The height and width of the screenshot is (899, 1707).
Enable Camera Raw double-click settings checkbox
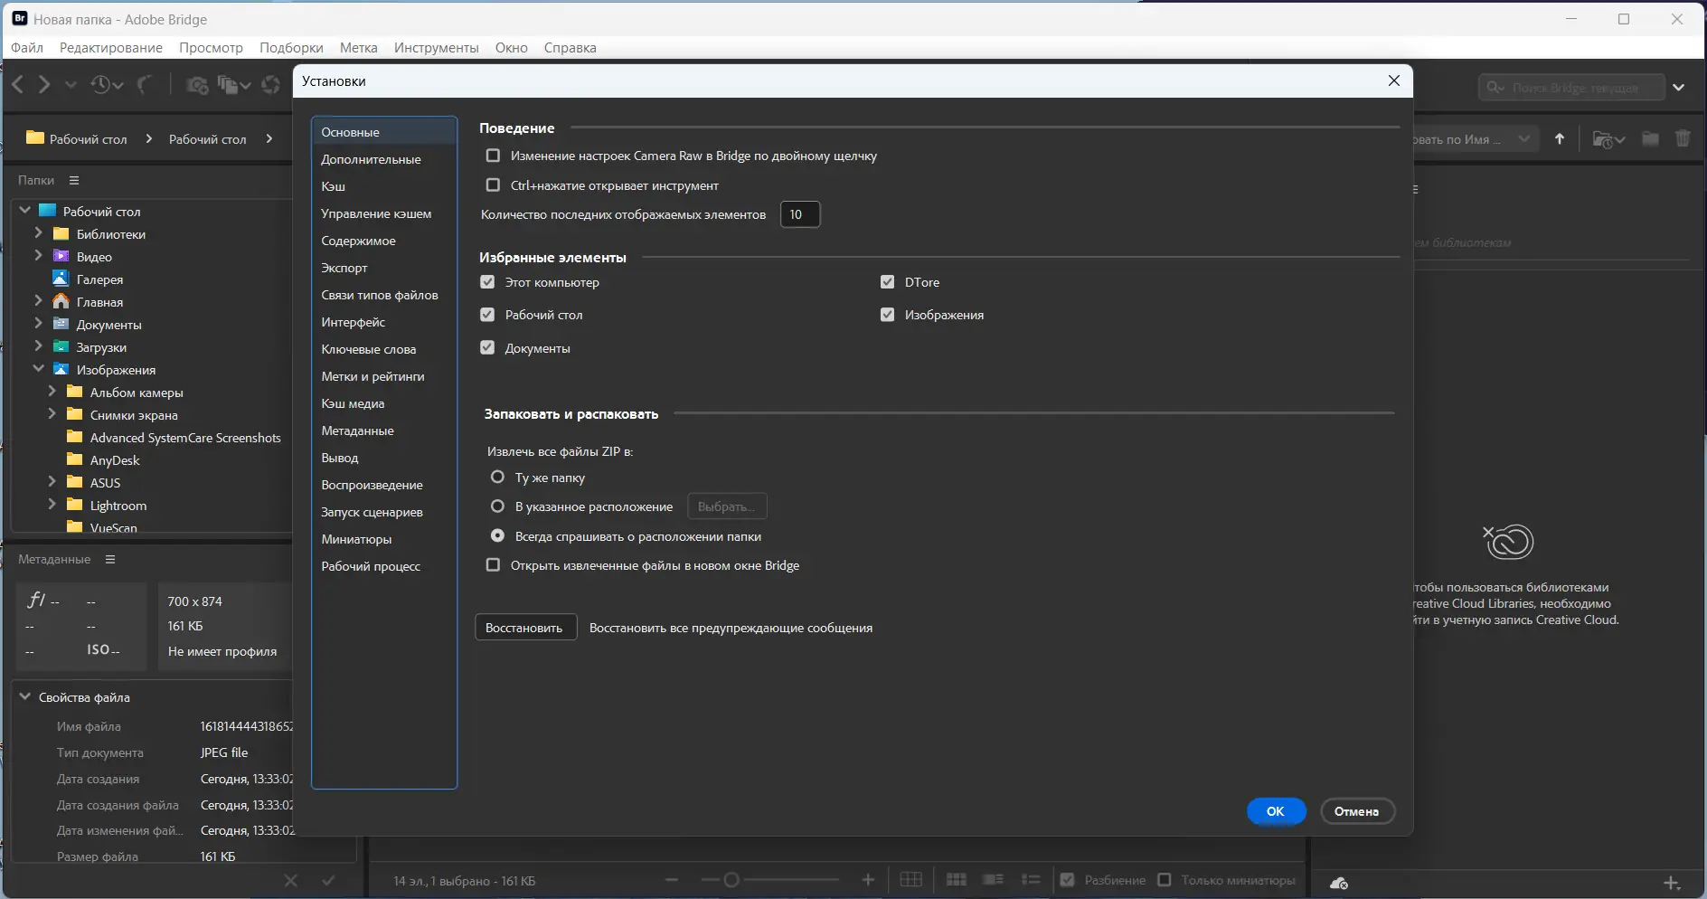coord(493,156)
